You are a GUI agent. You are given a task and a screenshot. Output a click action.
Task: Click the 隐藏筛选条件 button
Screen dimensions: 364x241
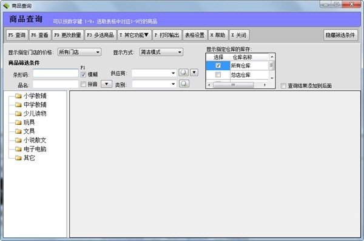tap(340, 35)
